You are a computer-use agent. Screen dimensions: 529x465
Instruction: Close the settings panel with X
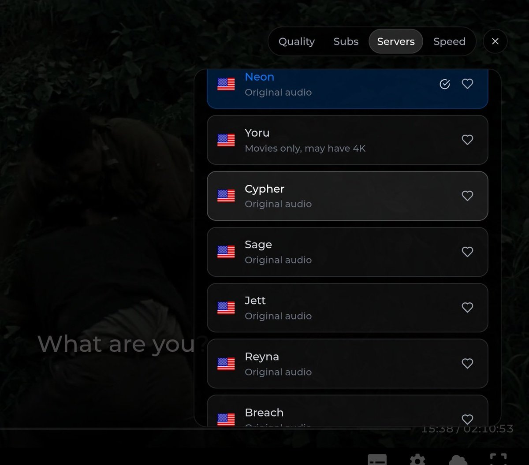[495, 41]
